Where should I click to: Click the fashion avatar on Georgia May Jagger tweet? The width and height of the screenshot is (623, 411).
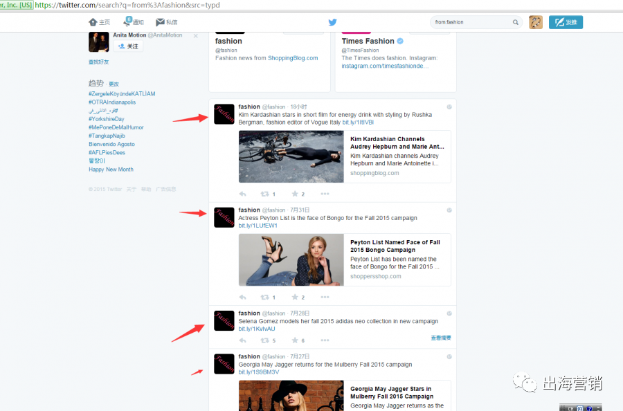[x=224, y=364]
